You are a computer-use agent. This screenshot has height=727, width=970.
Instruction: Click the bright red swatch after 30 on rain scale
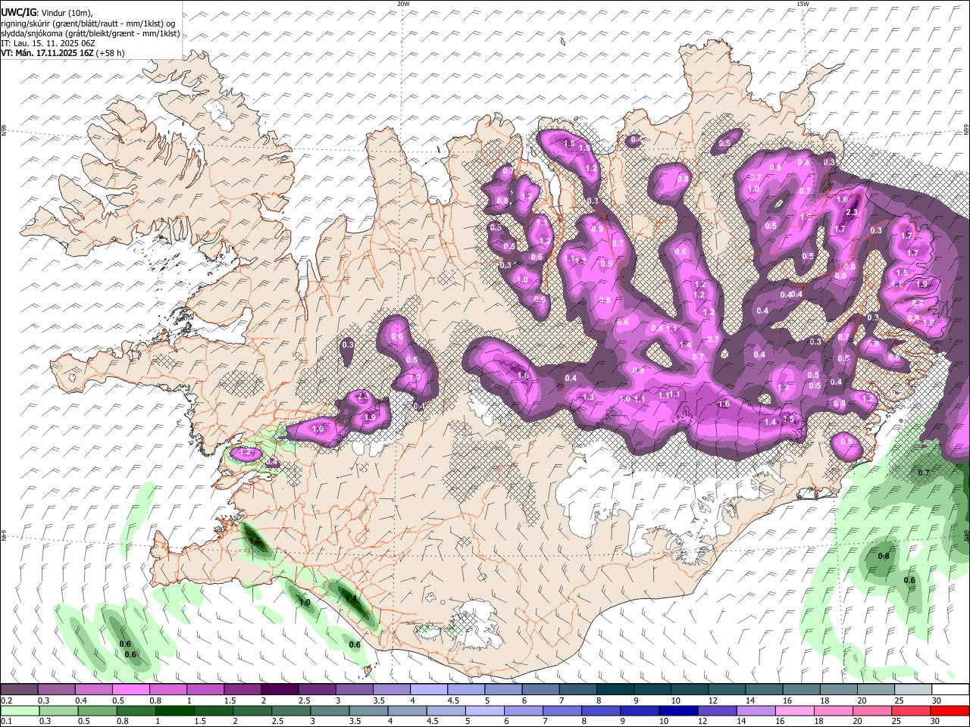[x=950, y=710]
